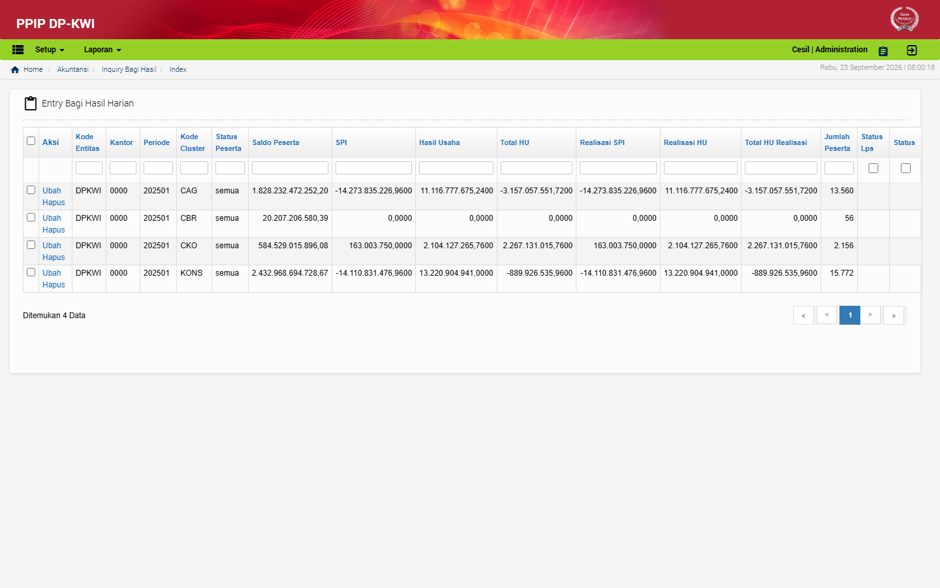
Task: Click the Jumlah Peserta filter field
Action: click(839, 168)
